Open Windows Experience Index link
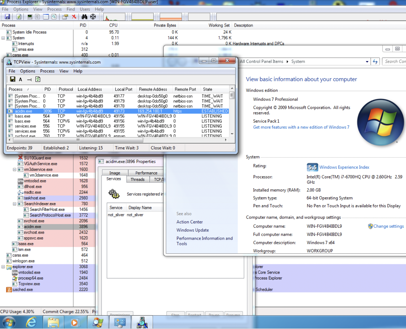The image size is (406, 329). pyautogui.click(x=344, y=167)
